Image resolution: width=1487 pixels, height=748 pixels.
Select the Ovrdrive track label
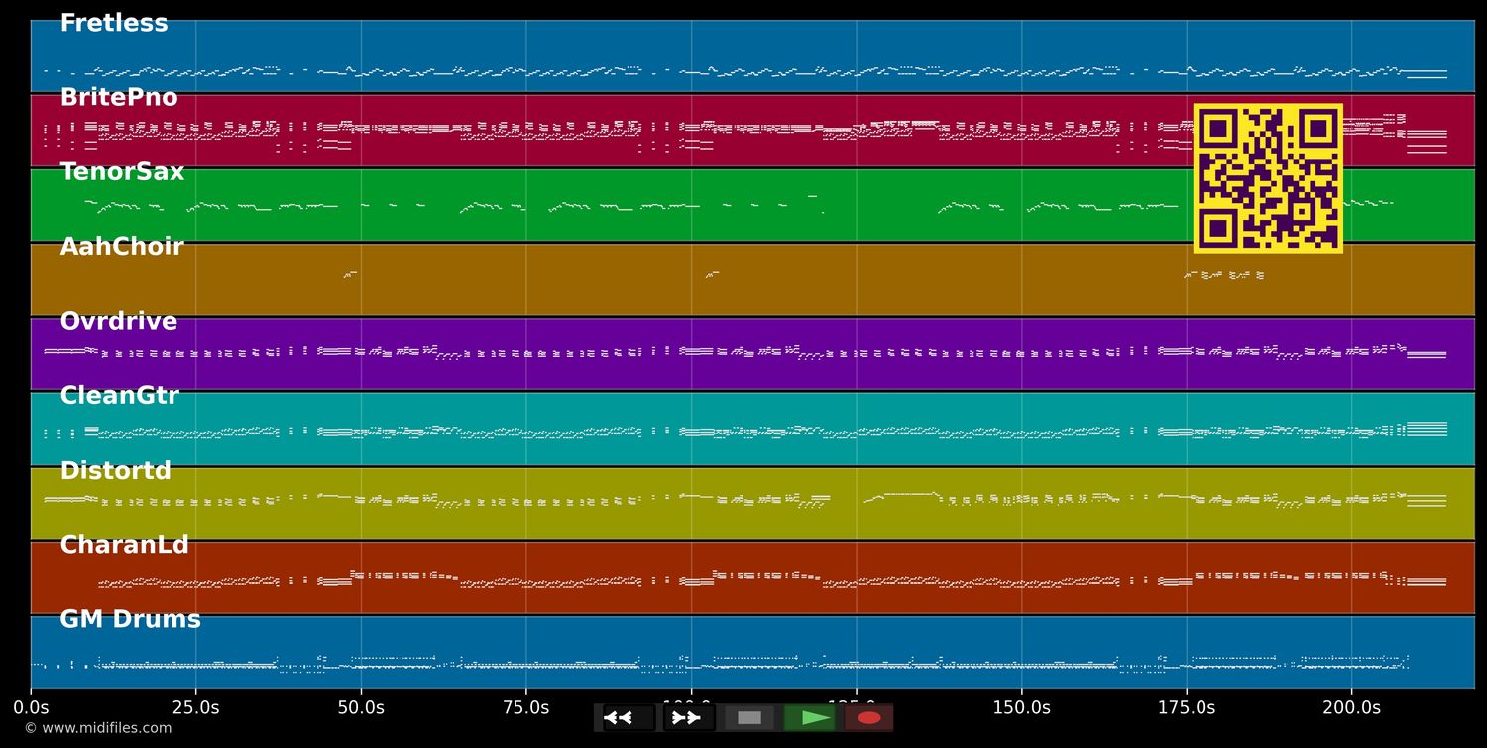(119, 322)
